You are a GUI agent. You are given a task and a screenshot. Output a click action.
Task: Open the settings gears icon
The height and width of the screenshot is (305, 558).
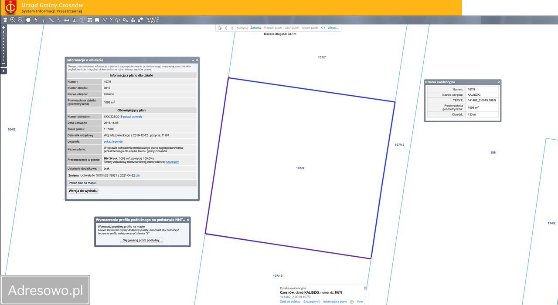pos(125,20)
